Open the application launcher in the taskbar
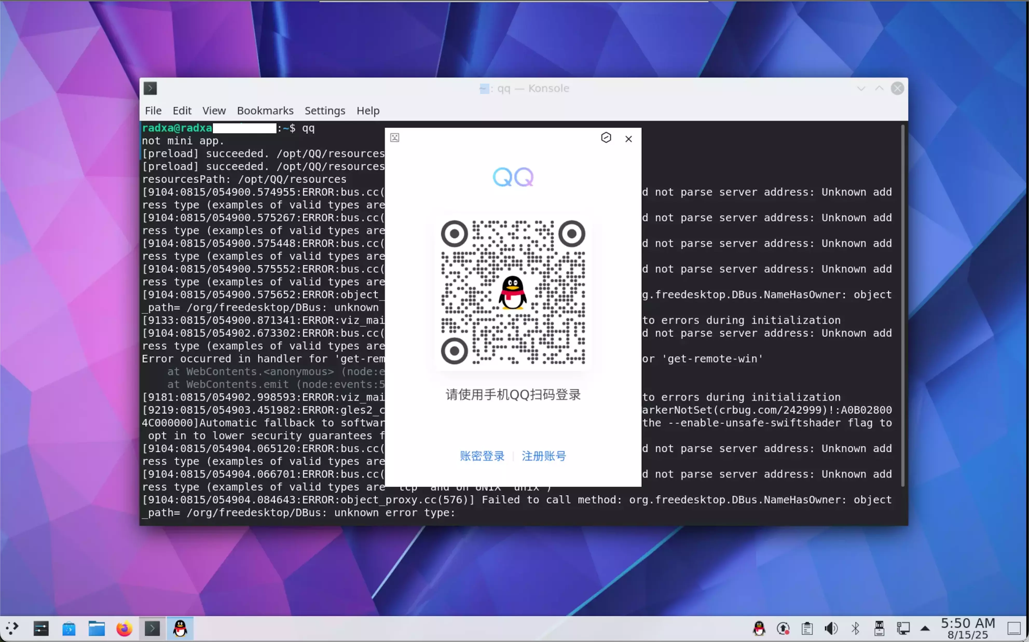This screenshot has width=1029, height=642. click(12, 629)
